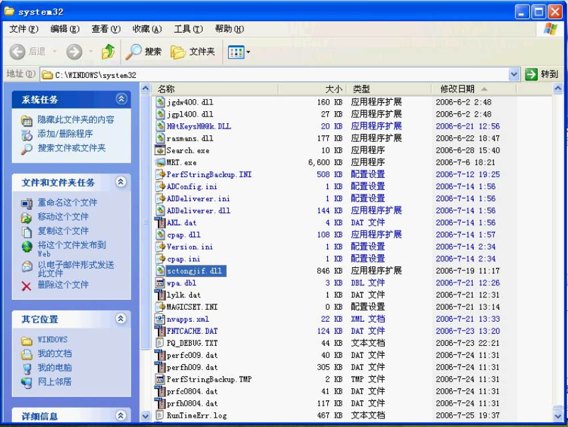
Task: Open the Tools (工具) menu
Action: (189, 29)
